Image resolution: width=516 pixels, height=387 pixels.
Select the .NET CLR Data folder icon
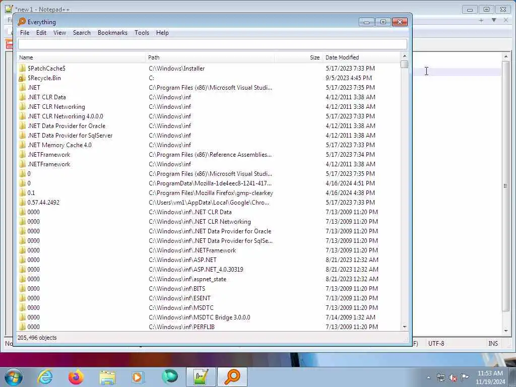coord(22,97)
